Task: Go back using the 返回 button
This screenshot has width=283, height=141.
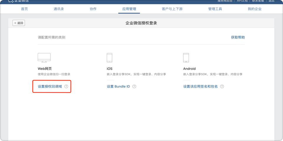Action: click(19, 23)
